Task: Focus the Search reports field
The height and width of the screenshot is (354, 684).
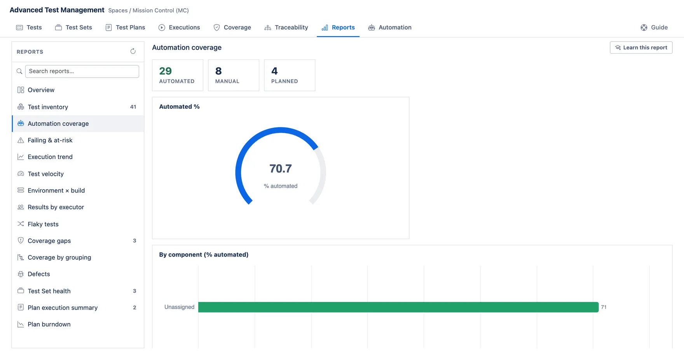Action: tap(82, 71)
